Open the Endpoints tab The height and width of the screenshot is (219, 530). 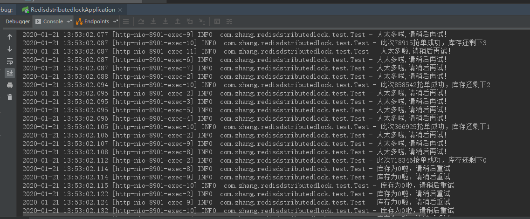[x=96, y=21]
